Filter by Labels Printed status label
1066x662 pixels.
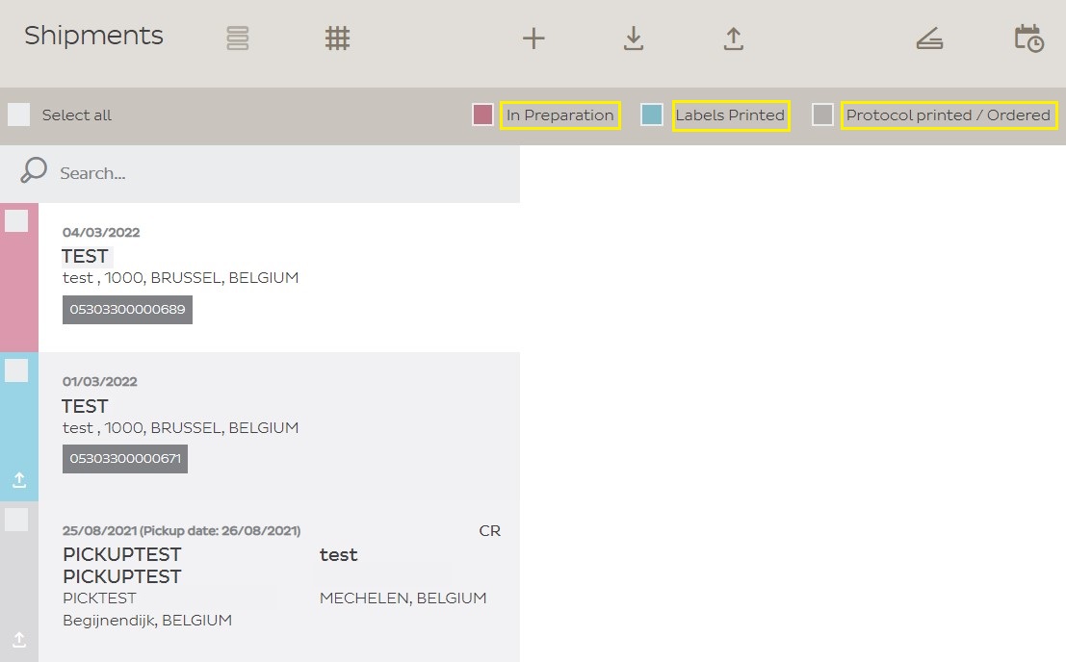click(730, 115)
